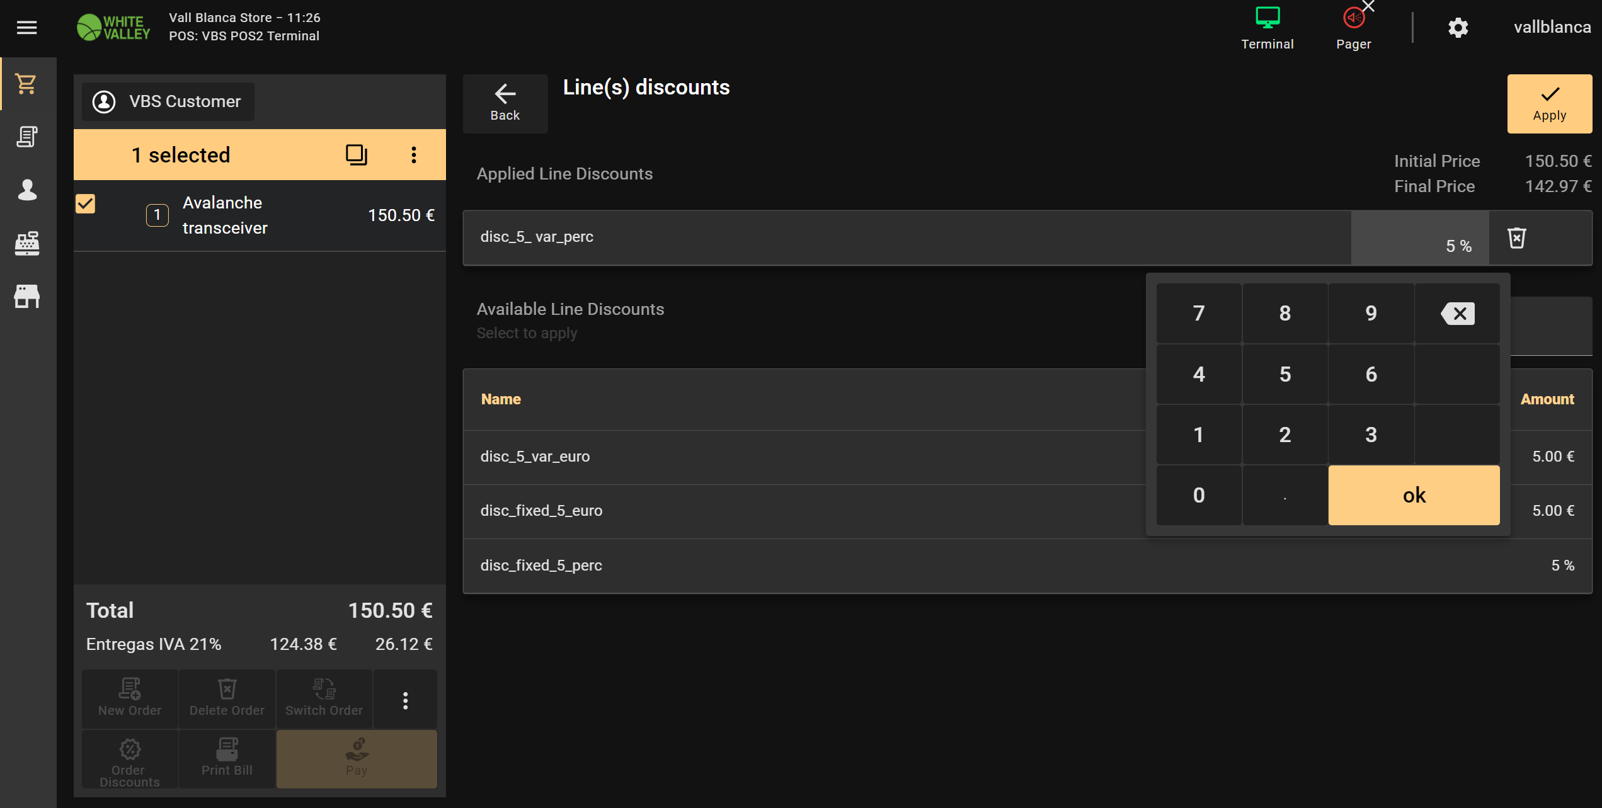The image size is (1602, 808).
Task: Delete the disc_5_ var_perc applied discount
Action: click(1516, 238)
